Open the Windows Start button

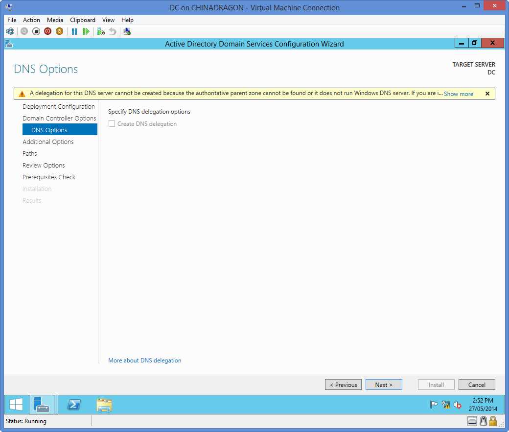pos(16,405)
